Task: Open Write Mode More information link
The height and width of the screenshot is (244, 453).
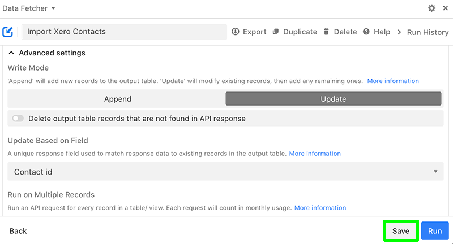Action: click(393, 81)
